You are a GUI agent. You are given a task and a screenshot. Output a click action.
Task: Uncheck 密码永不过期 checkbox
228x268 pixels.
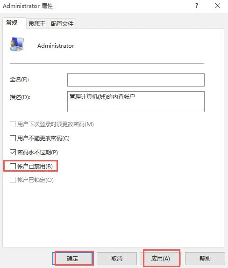pyautogui.click(x=13, y=152)
